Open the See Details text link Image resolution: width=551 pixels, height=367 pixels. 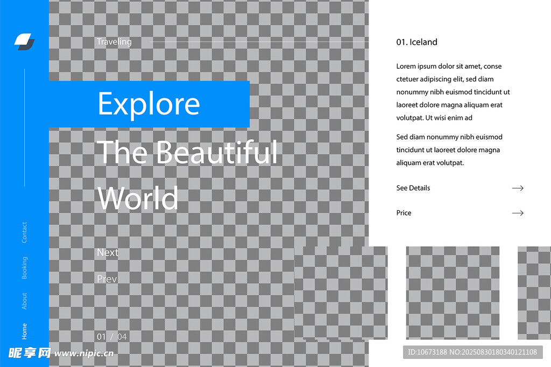413,188
